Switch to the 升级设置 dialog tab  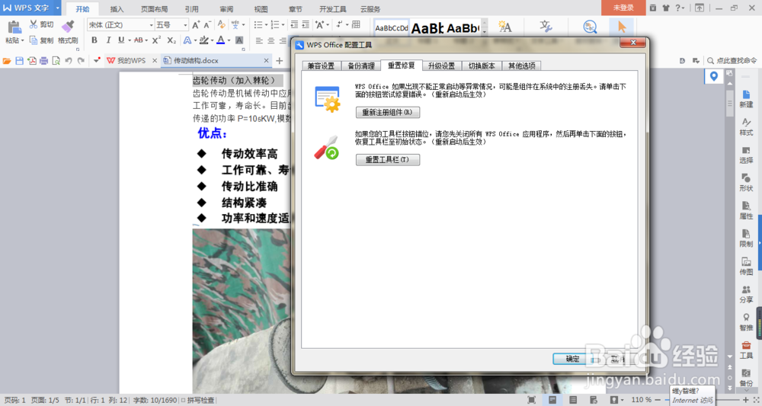pos(442,66)
